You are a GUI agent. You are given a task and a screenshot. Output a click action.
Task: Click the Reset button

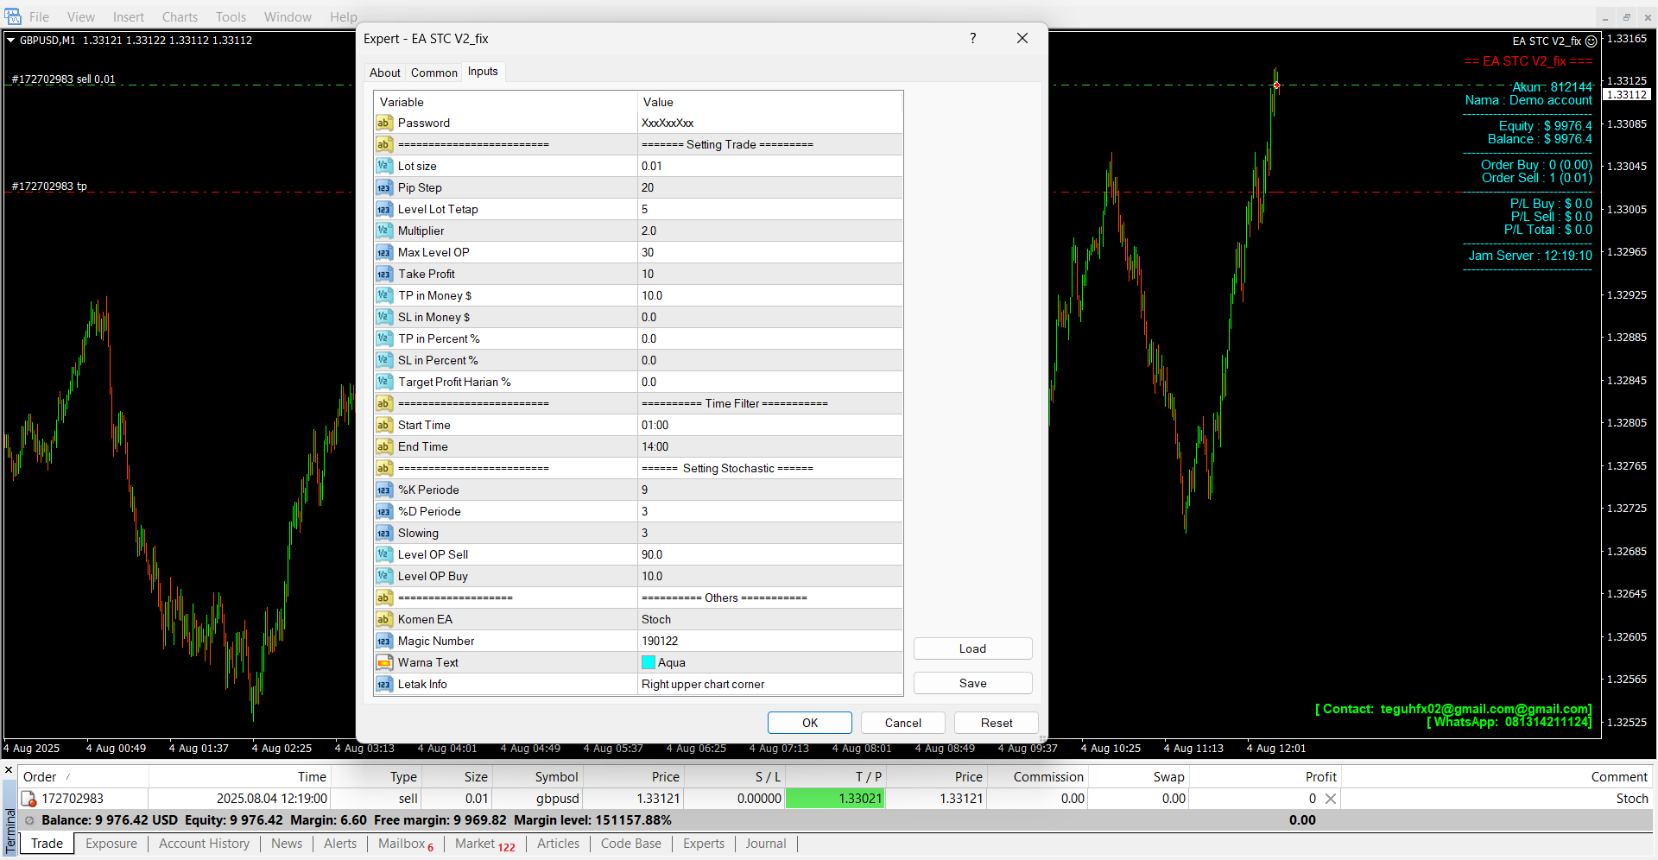click(x=996, y=723)
